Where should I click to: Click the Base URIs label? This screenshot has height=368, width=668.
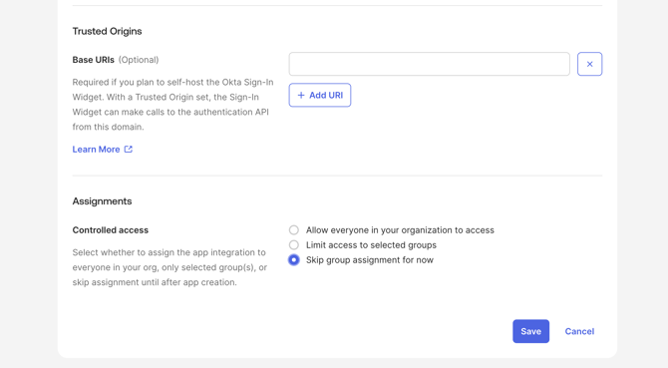point(94,60)
